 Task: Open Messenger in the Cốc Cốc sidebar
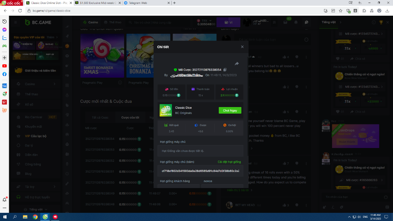click(5, 29)
